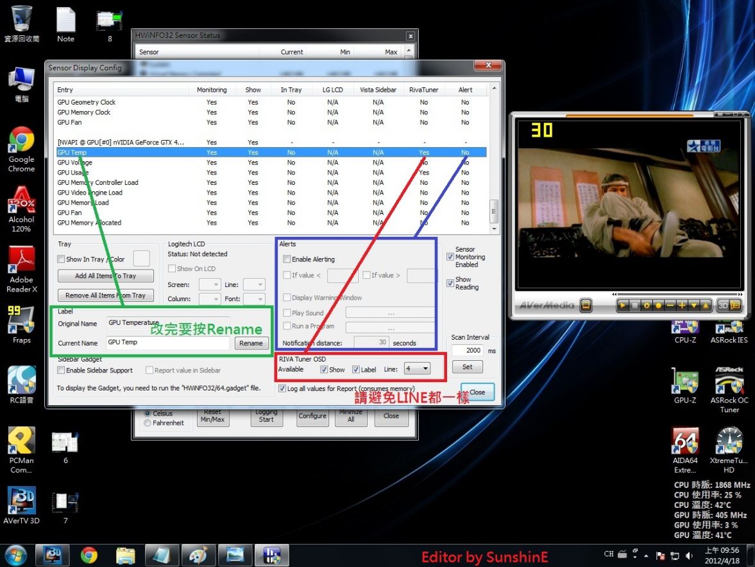Open the Logitech LCD Font dropdown

[254, 299]
